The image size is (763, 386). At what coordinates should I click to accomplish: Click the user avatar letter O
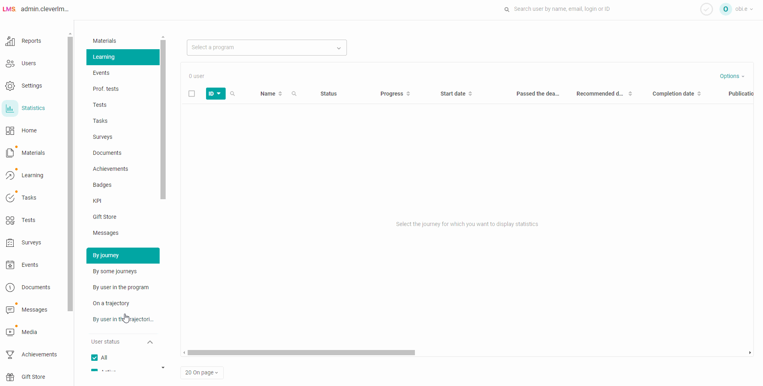pyautogui.click(x=725, y=9)
